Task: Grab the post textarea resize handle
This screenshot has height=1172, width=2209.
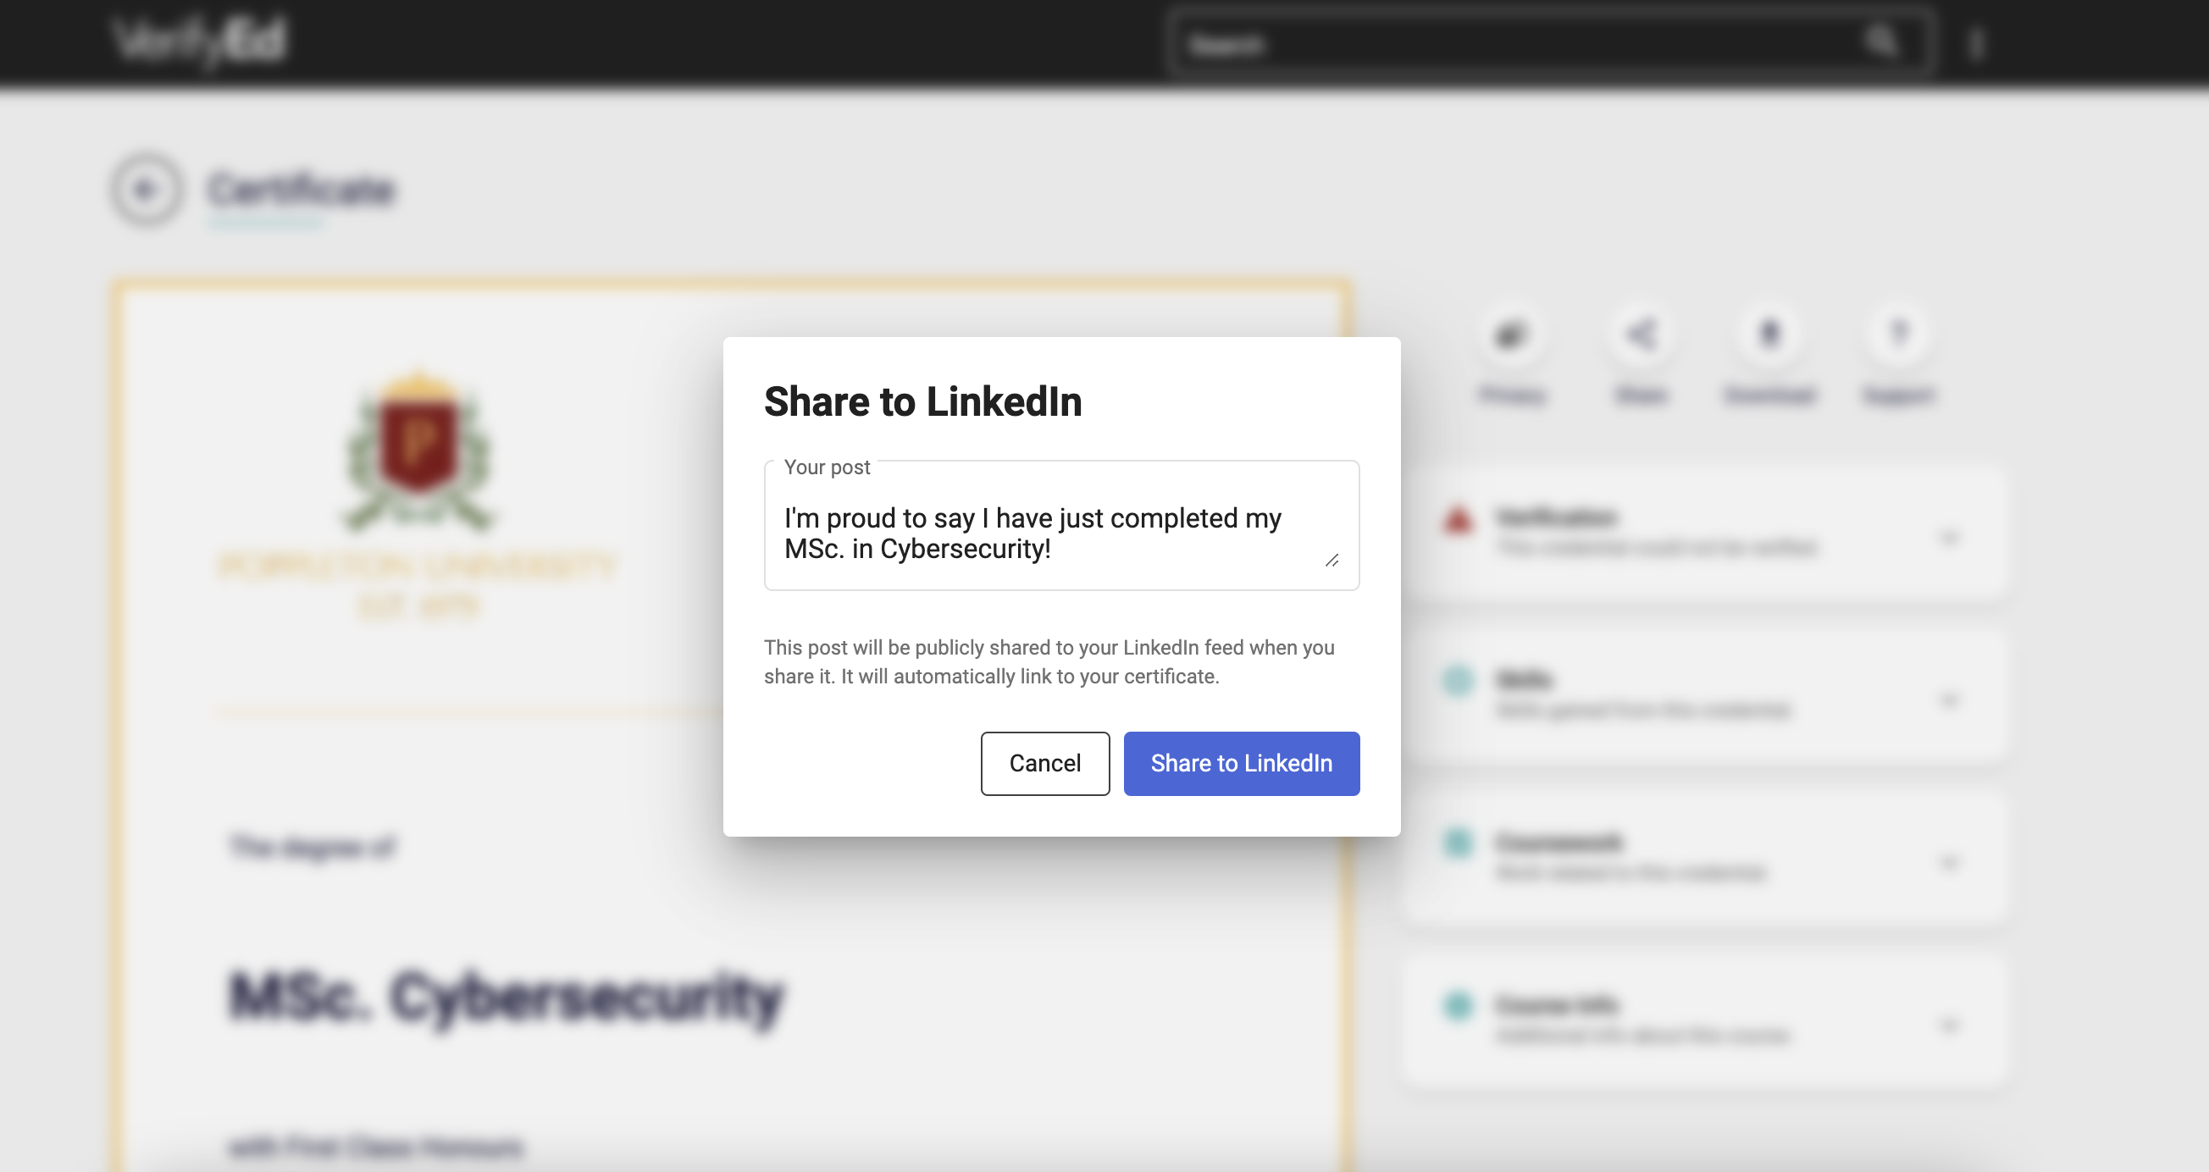Action: [1331, 561]
